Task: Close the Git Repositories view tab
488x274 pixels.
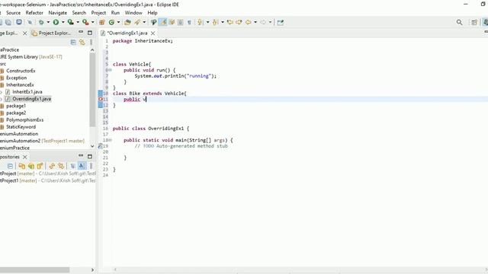Action: tap(25, 157)
